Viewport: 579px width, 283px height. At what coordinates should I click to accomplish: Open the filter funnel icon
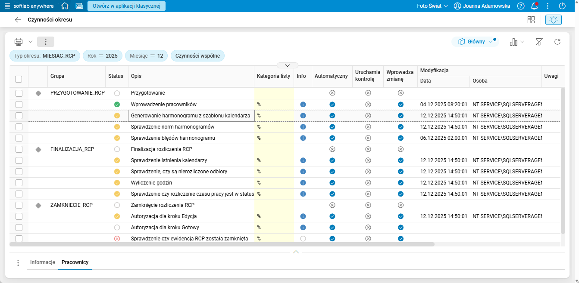pos(539,42)
